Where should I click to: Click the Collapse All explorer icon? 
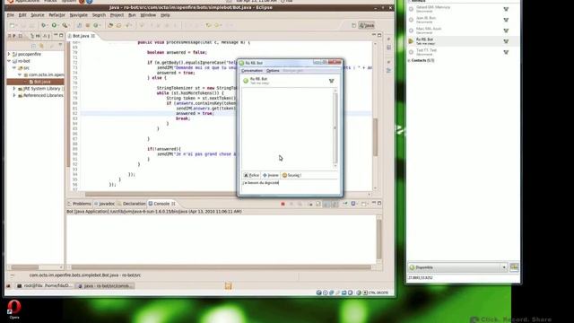pos(34,46)
